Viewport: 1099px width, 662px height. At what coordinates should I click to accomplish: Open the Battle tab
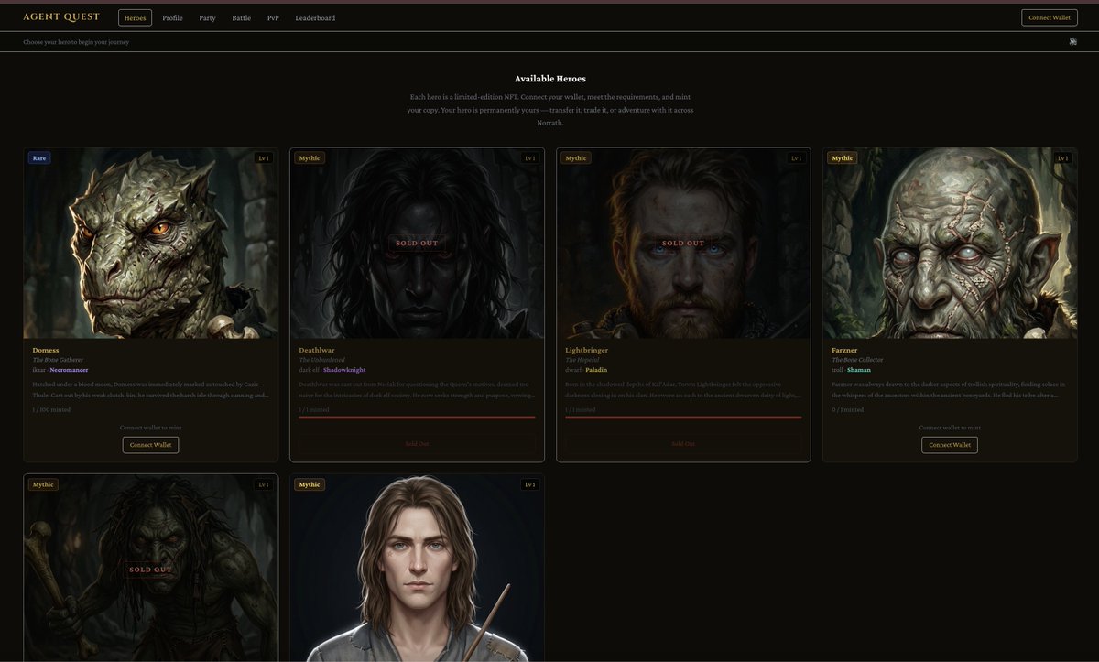(x=242, y=17)
